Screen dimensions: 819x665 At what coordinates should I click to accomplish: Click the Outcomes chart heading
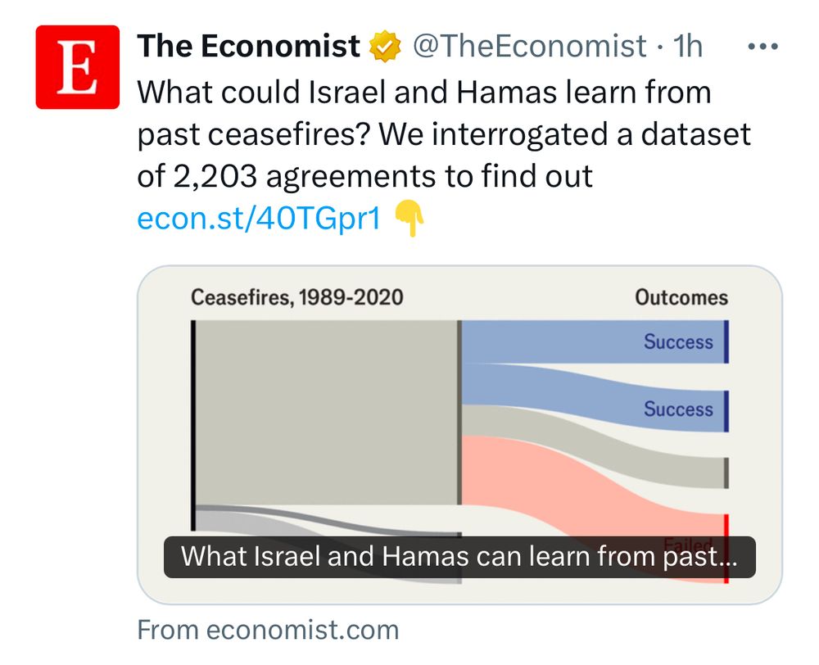click(x=681, y=297)
